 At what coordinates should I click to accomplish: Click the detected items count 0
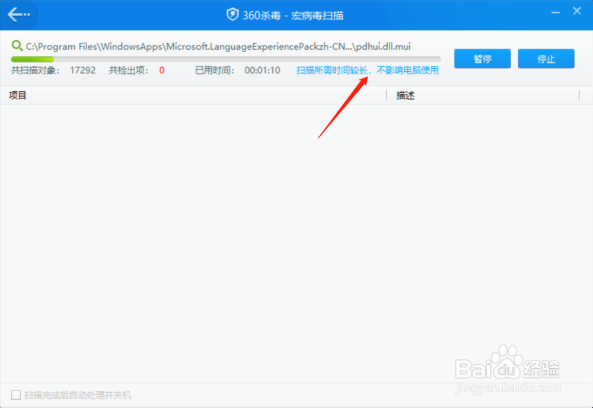162,71
